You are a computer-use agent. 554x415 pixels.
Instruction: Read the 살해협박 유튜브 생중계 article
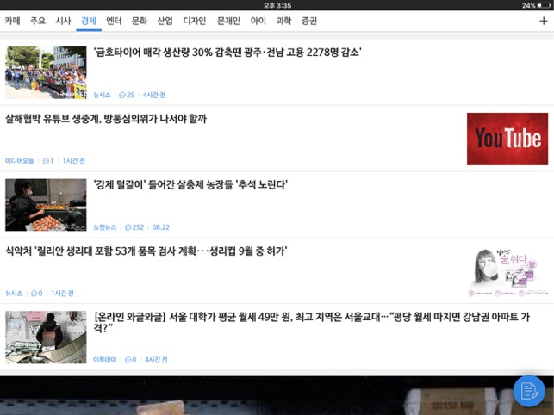pos(106,119)
